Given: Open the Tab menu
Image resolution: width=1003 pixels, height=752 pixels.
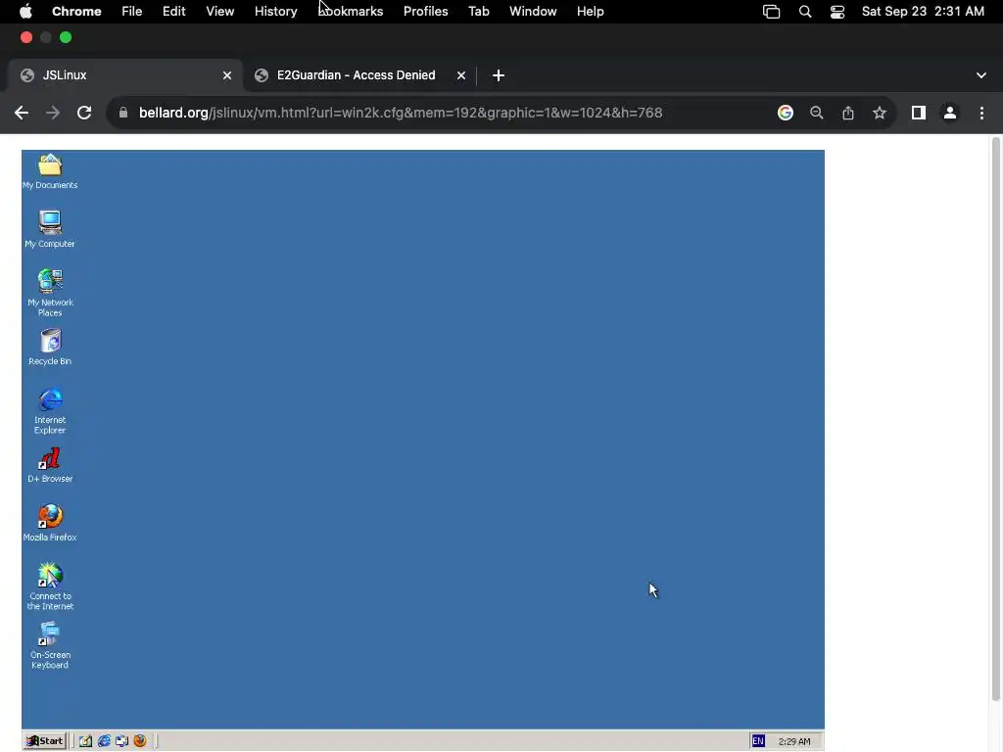Looking at the screenshot, I should pos(478,12).
